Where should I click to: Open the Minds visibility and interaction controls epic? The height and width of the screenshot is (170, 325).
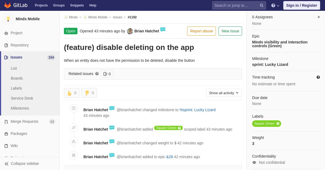coord(280,44)
